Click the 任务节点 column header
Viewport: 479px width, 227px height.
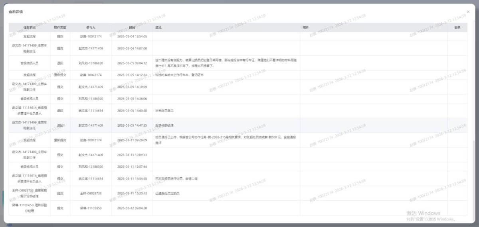point(30,27)
